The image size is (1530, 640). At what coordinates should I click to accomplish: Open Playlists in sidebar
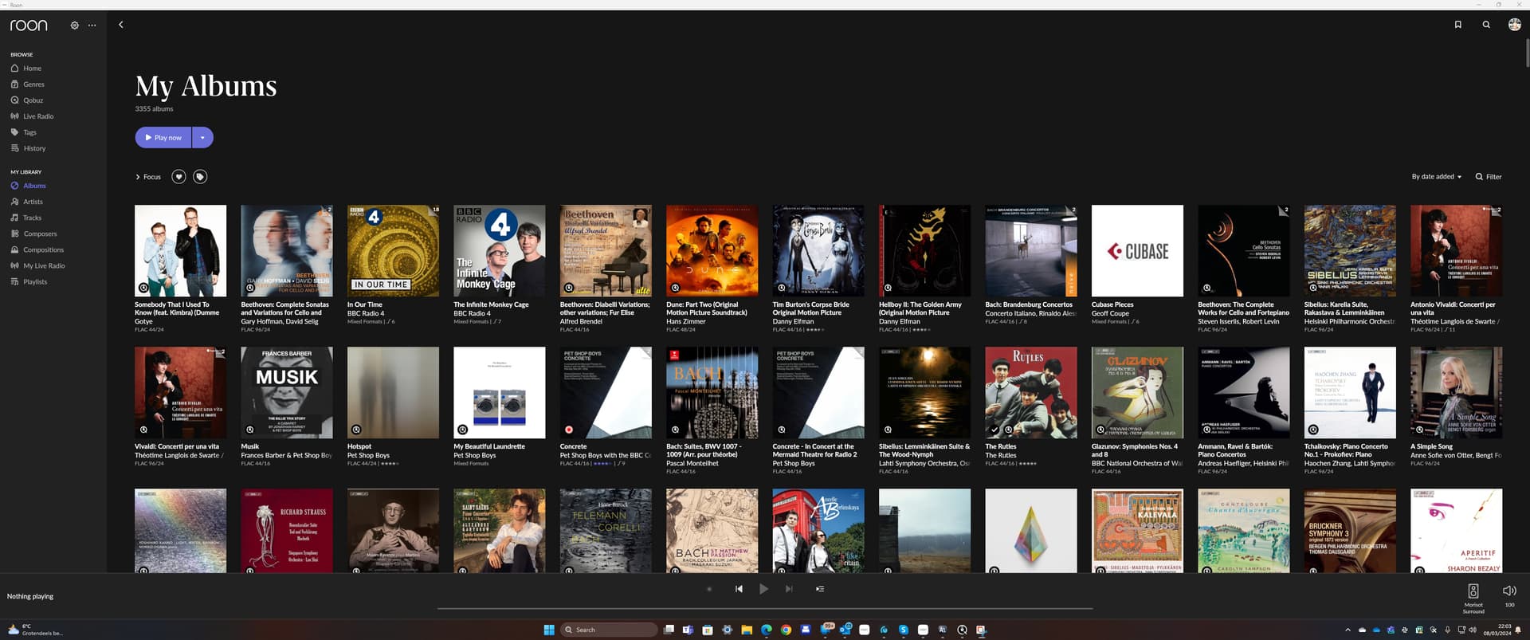29,281
